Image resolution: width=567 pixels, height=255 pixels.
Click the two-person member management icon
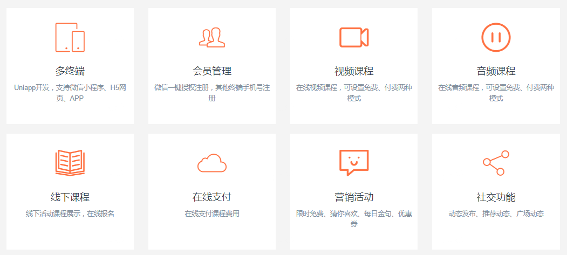click(x=211, y=37)
